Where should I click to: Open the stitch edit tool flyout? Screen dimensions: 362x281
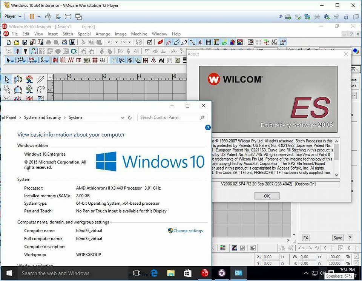[33, 60]
